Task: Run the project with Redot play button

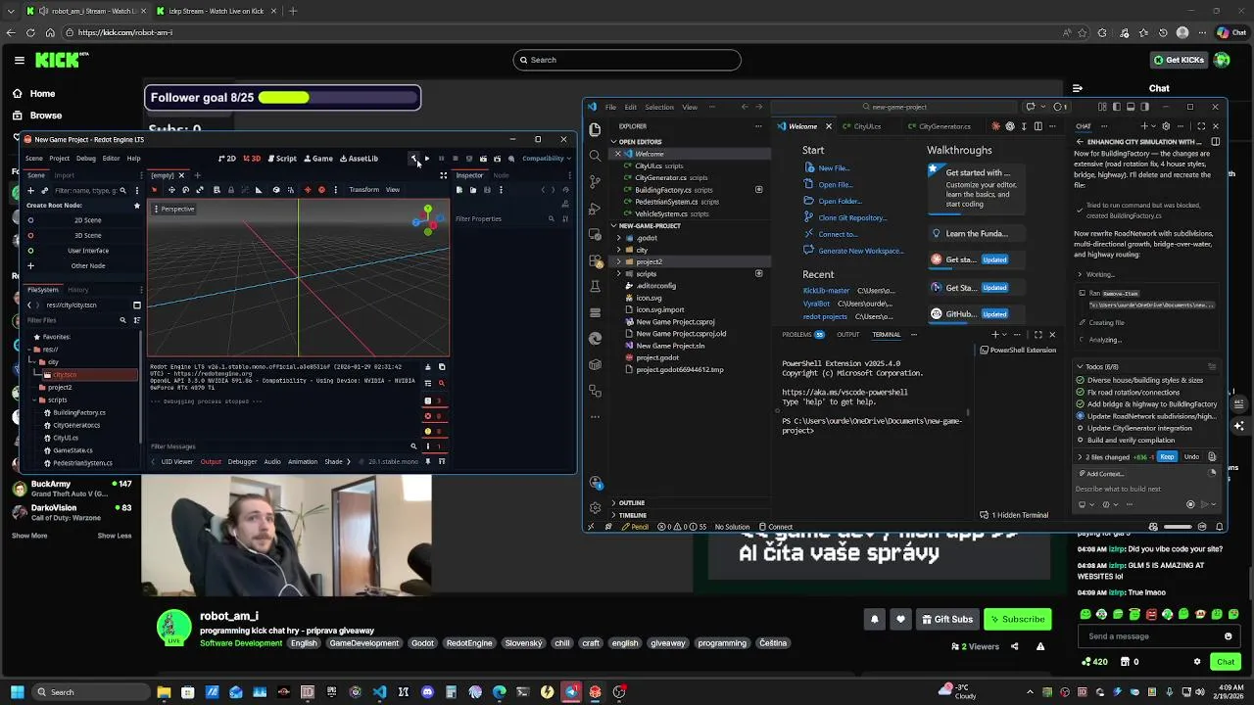Action: click(426, 159)
